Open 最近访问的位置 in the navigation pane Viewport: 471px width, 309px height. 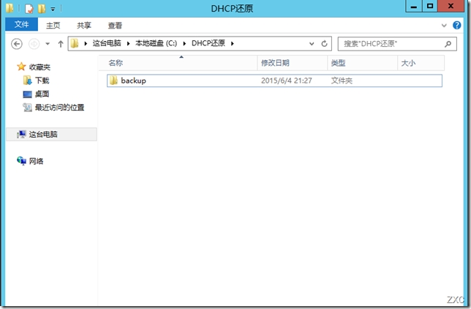pos(59,108)
